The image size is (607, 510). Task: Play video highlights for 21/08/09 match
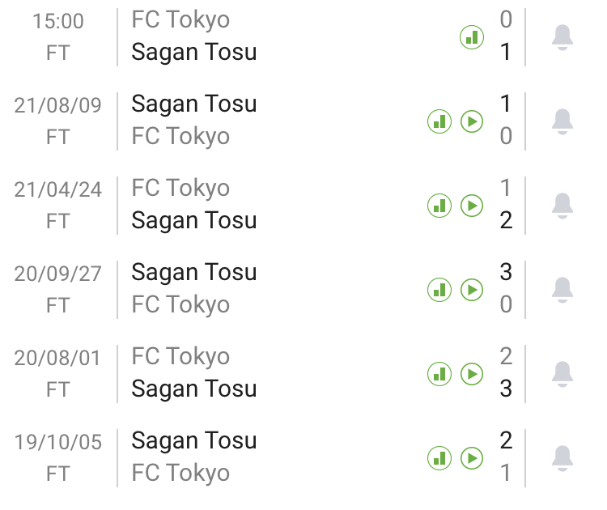point(472,121)
